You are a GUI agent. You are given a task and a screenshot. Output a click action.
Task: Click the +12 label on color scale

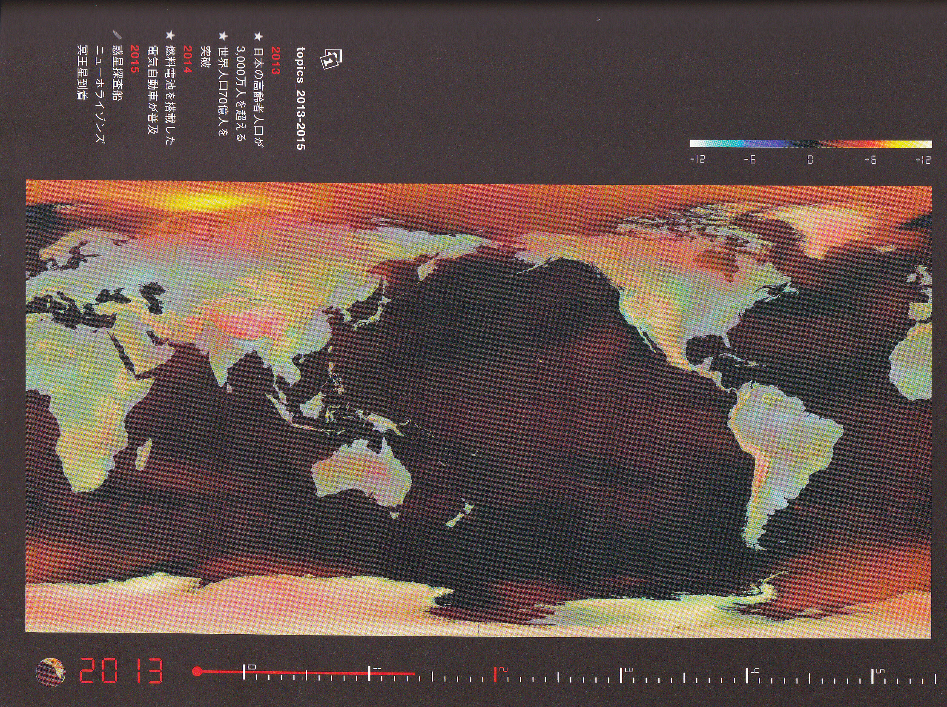tap(923, 160)
